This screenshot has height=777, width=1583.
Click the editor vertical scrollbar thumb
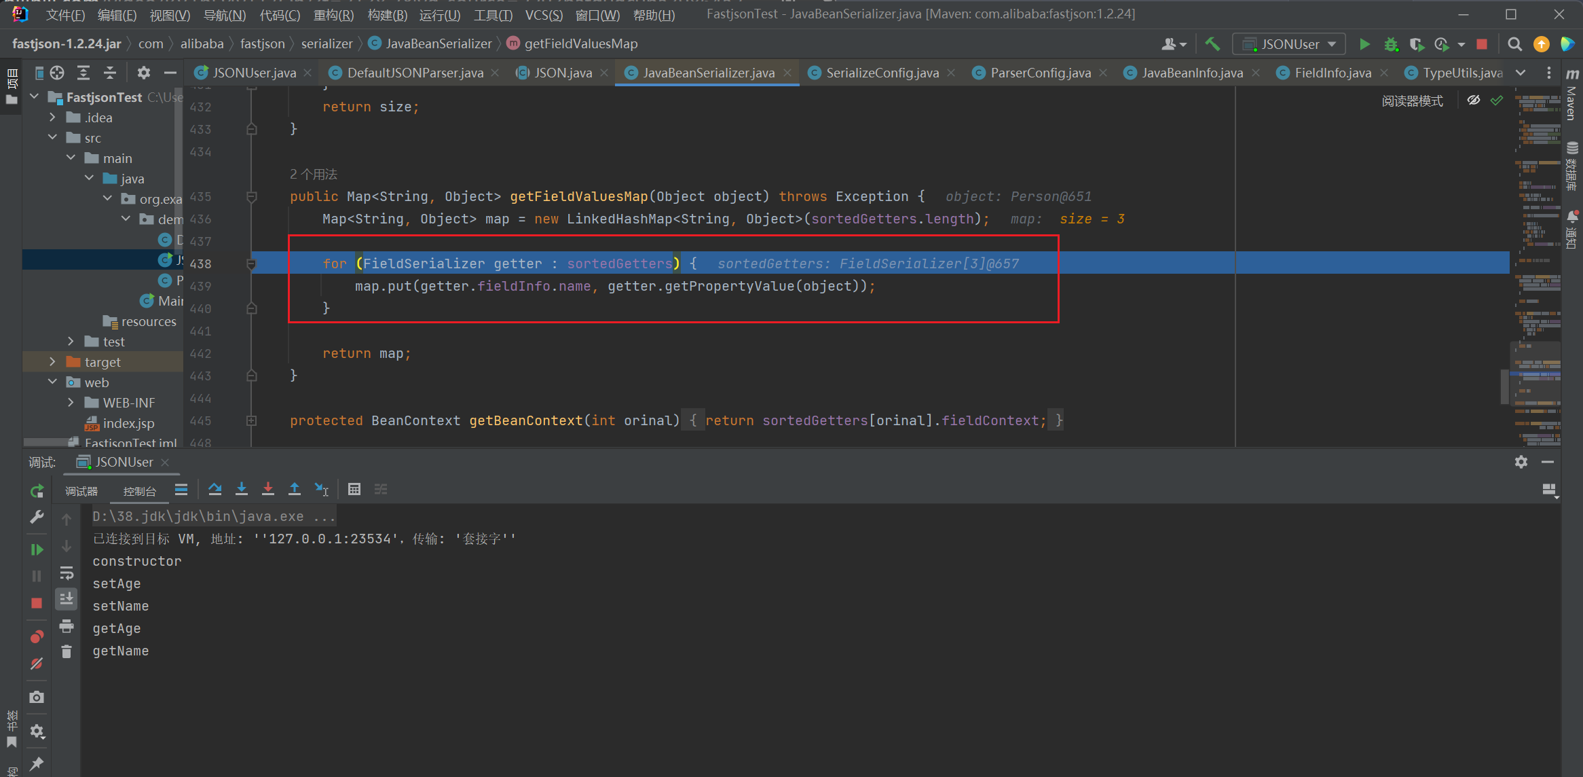point(1504,386)
